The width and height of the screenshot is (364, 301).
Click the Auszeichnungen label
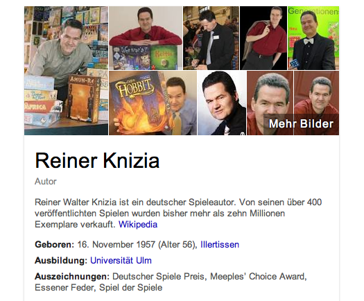pos(72,277)
